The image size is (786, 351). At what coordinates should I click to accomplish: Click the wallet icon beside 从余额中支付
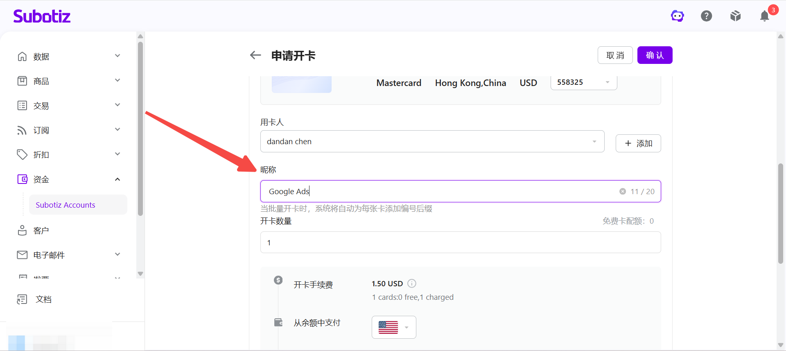pyautogui.click(x=278, y=322)
